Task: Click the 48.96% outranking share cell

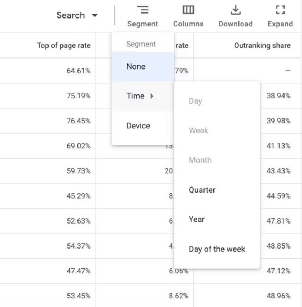Action: [279, 296]
